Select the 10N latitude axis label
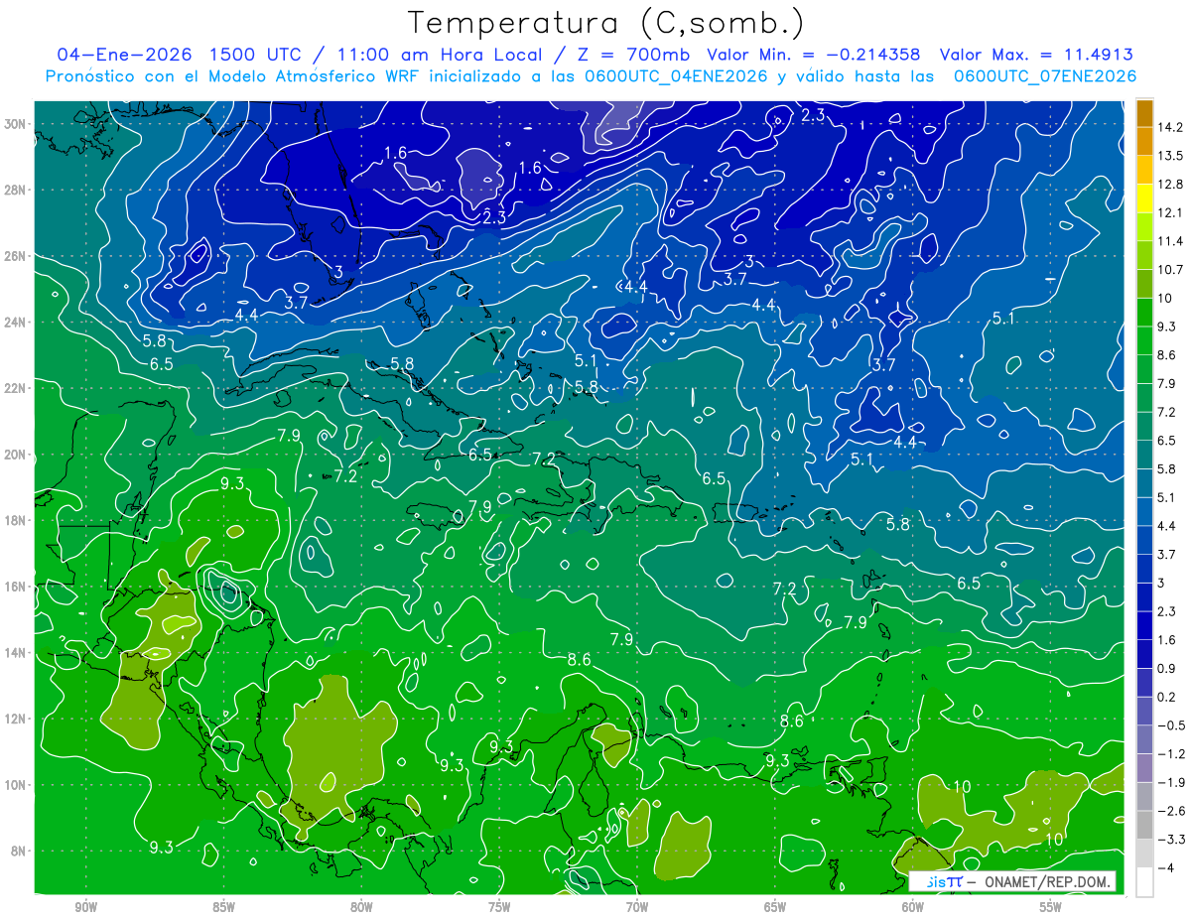The width and height of the screenshot is (1191, 920). [15, 785]
